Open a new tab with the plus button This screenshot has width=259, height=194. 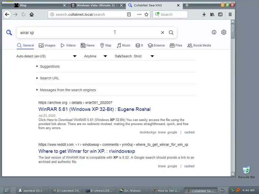[187, 5]
